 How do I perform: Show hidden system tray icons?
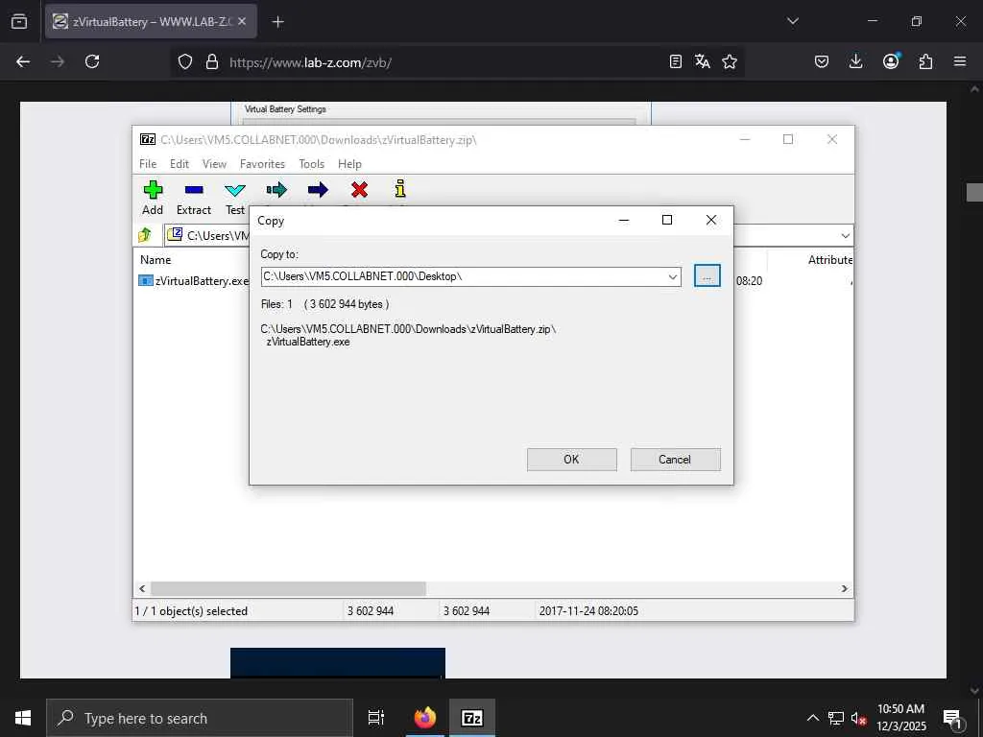point(812,718)
